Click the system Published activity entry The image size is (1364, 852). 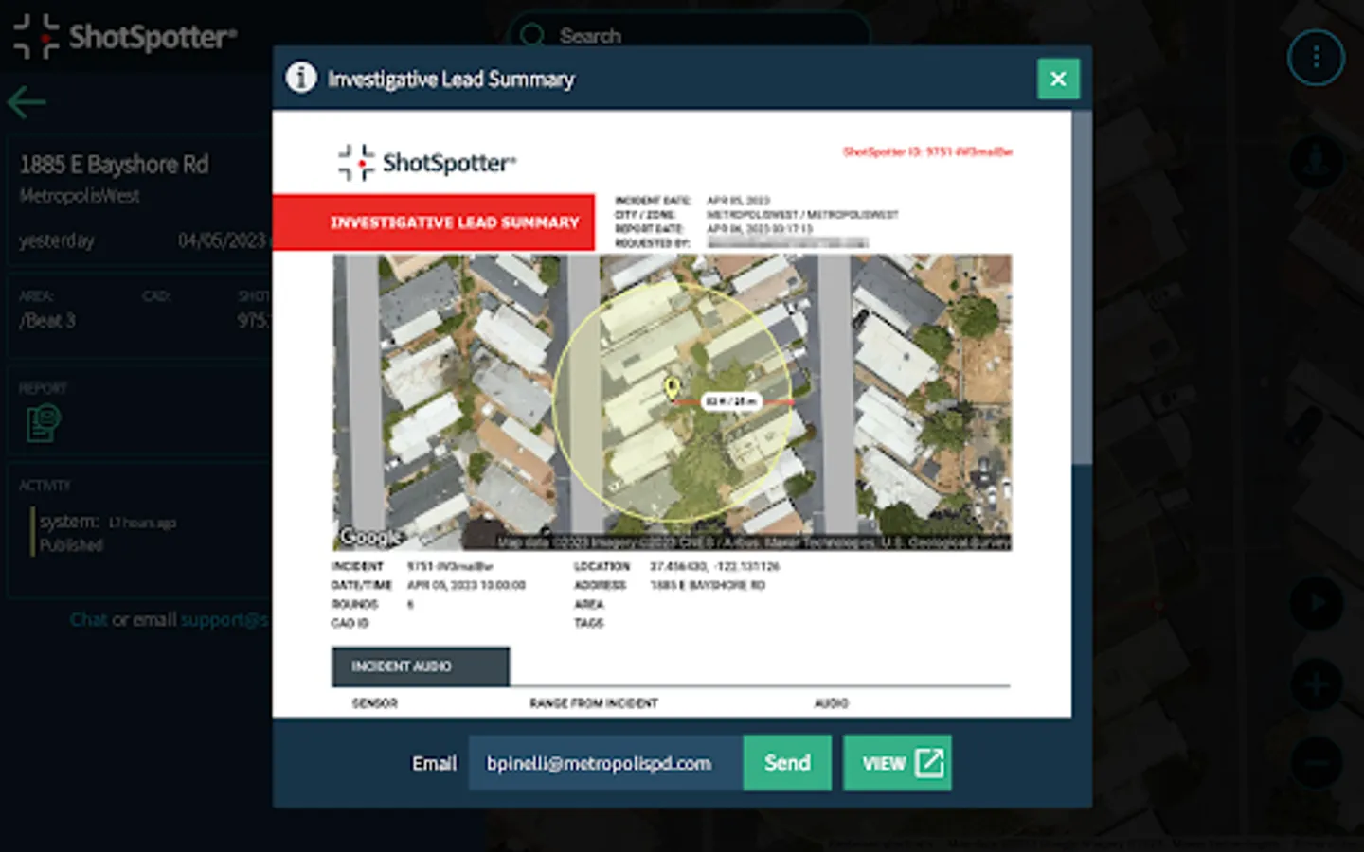point(107,533)
